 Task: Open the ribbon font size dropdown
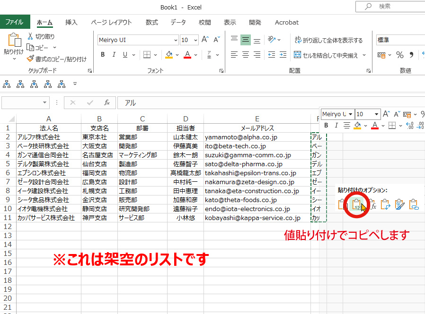195,40
